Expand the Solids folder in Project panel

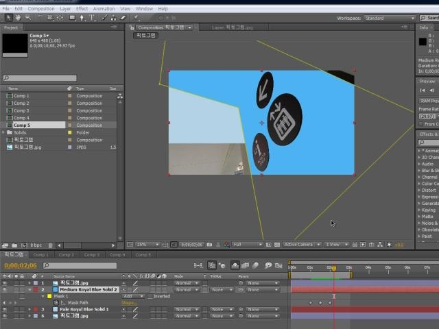coord(4,132)
